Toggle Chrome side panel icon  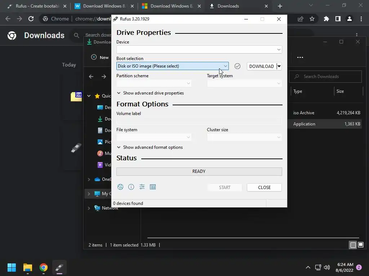(338, 19)
